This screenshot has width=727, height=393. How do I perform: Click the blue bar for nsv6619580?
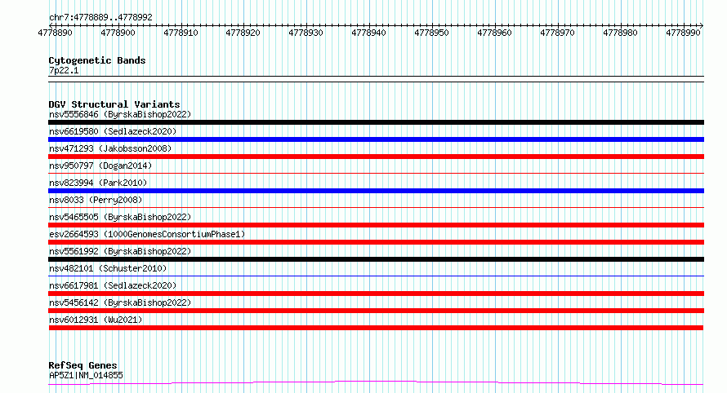click(376, 139)
